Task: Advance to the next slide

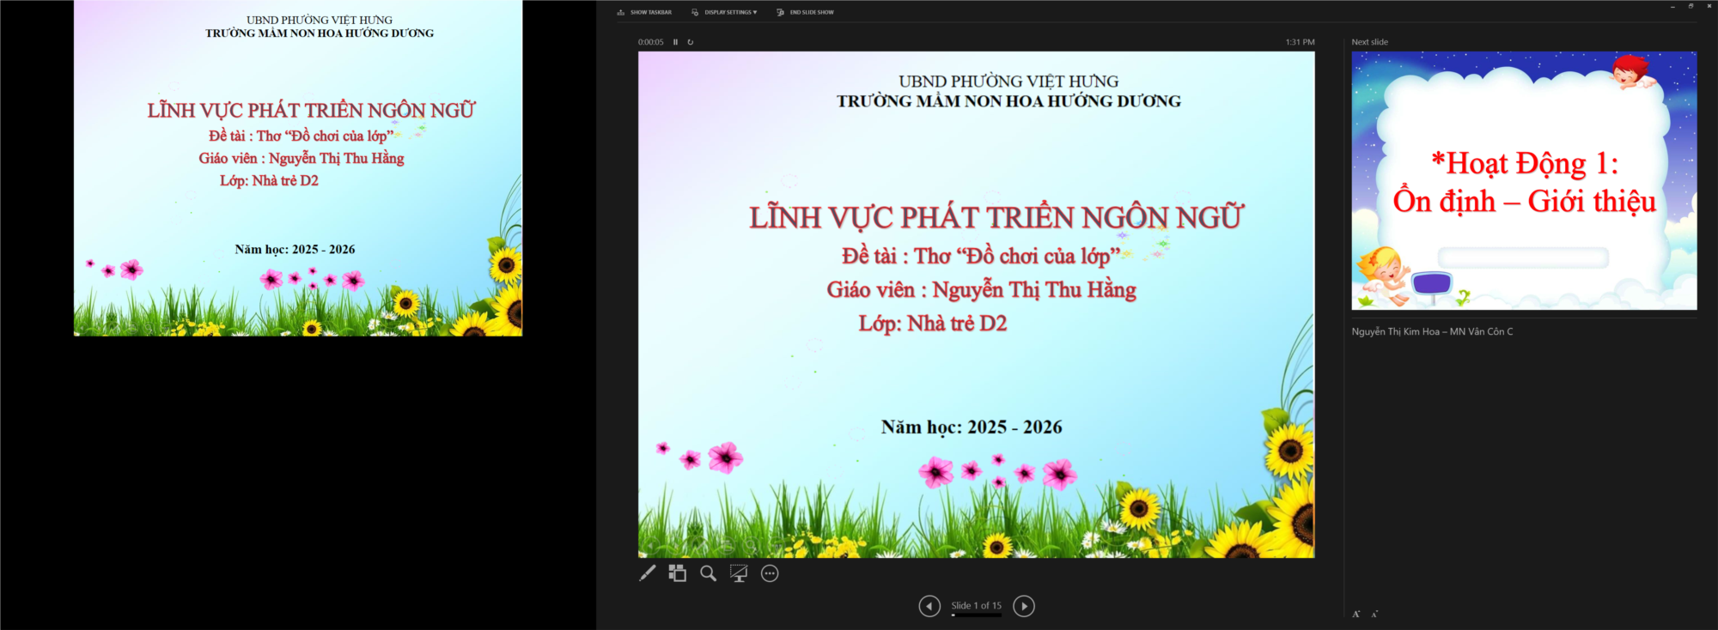Action: [x=1024, y=606]
